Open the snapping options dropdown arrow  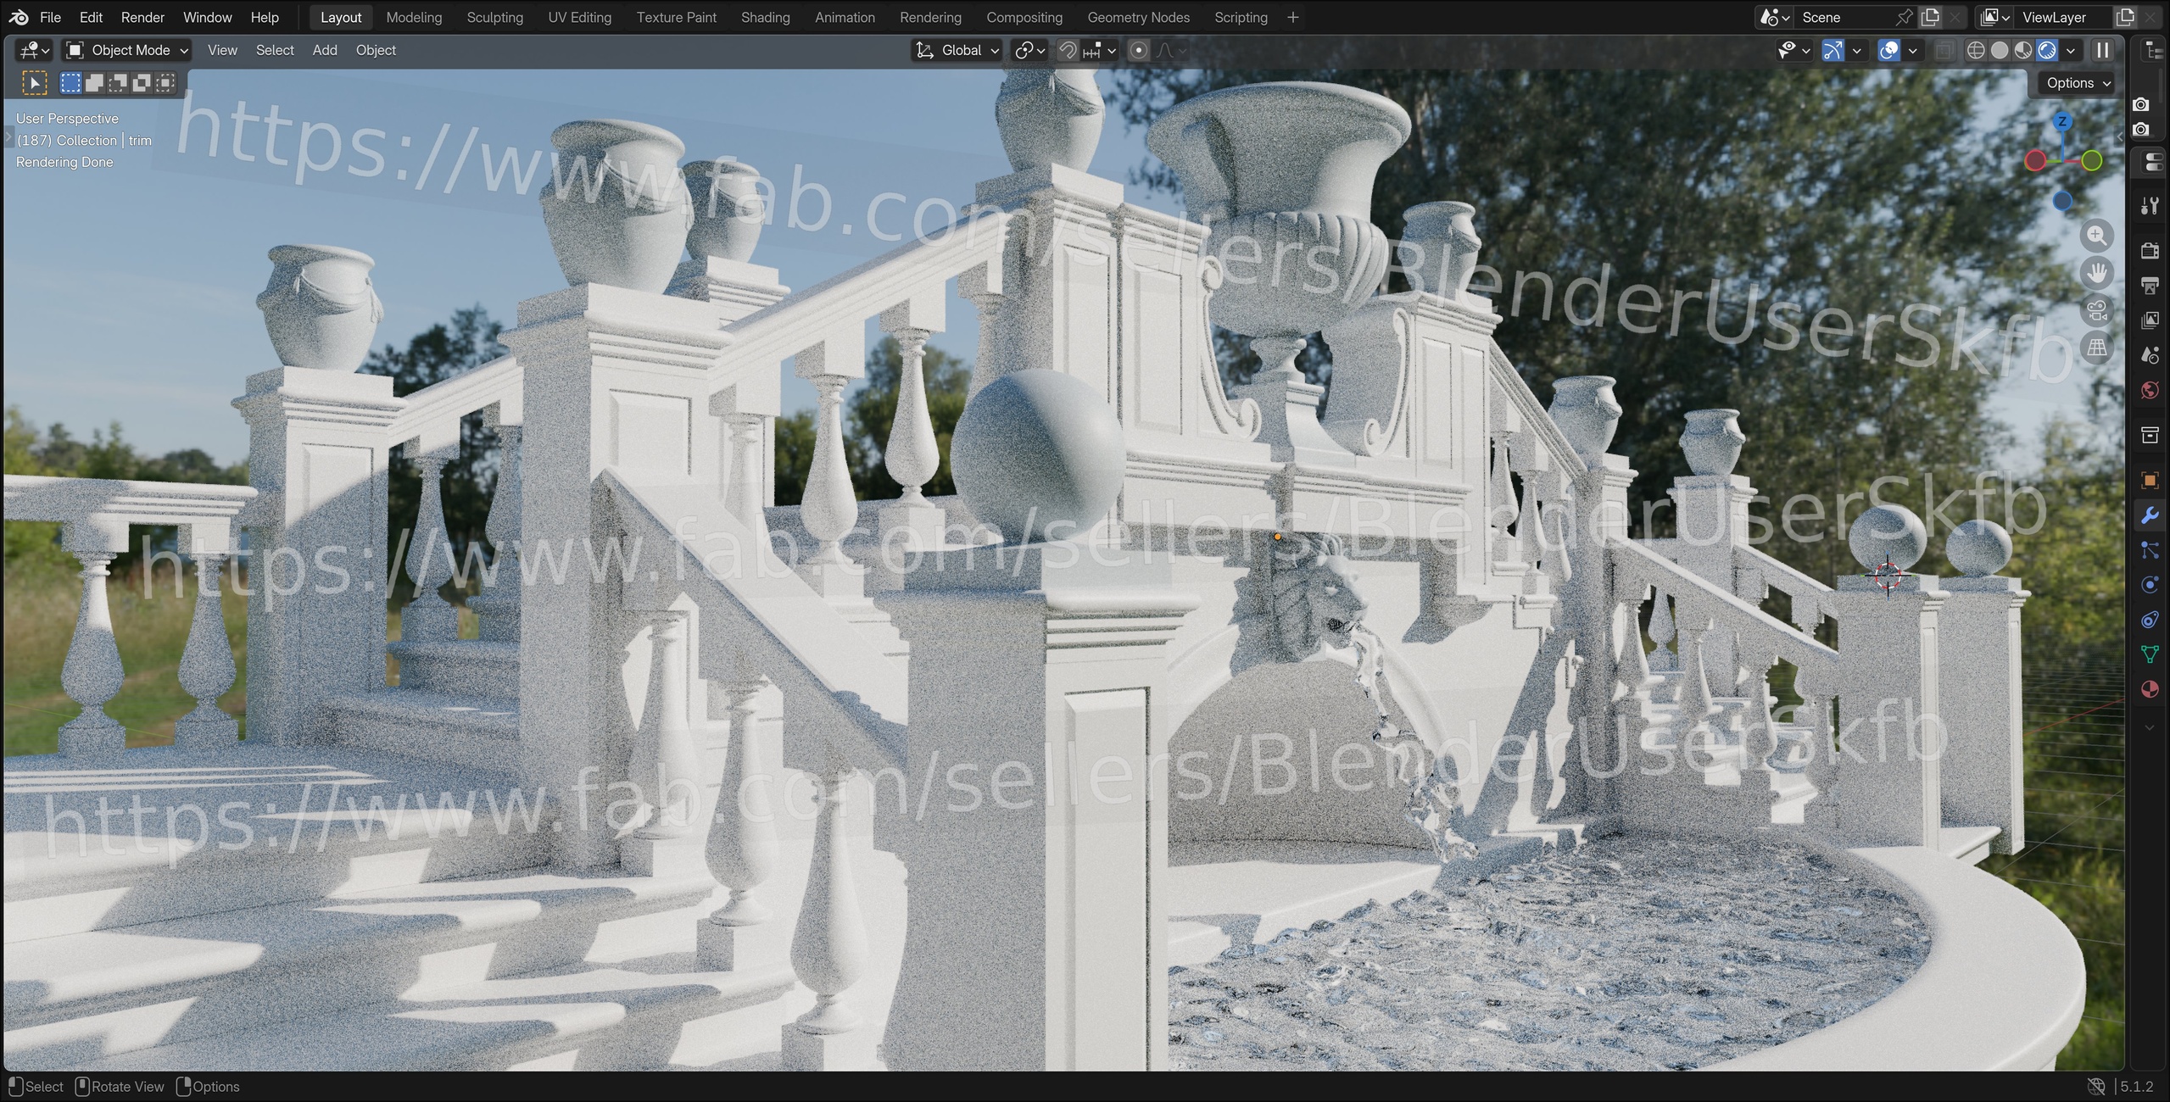1111,51
